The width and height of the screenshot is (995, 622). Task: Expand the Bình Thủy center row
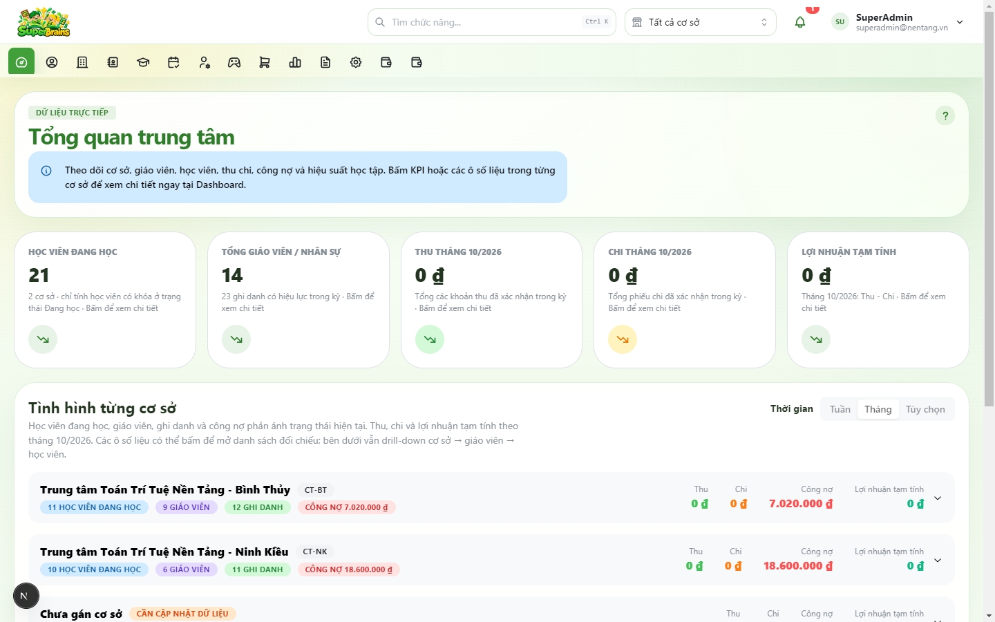pos(938,498)
